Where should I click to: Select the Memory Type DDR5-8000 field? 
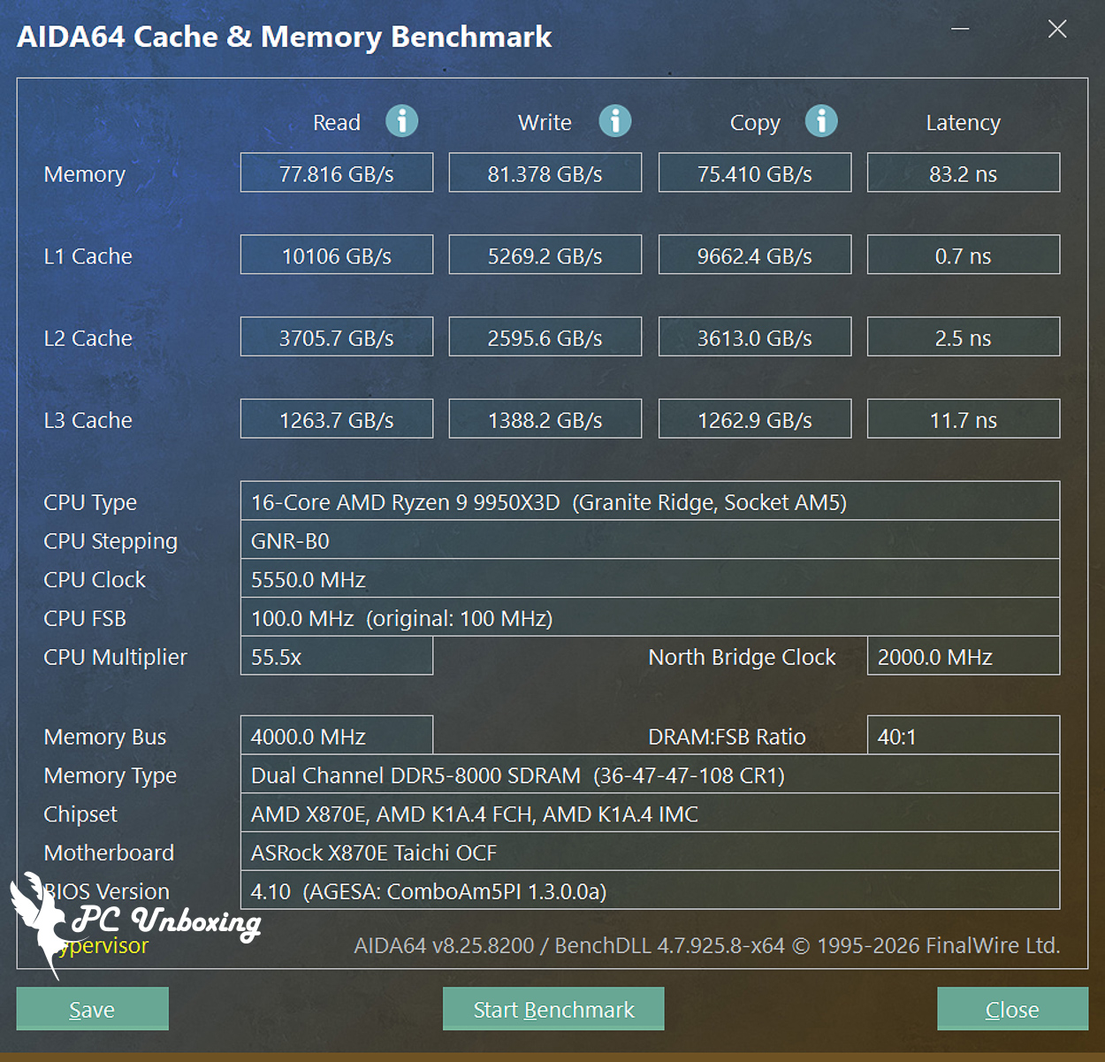[650, 775]
